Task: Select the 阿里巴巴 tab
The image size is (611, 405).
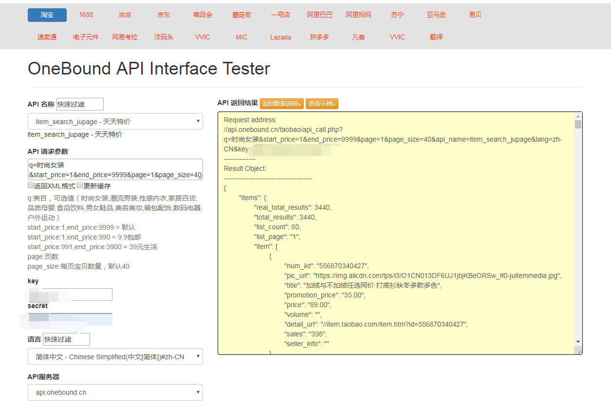Action: coord(320,15)
